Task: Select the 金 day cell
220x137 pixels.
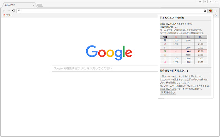Action: tap(165, 55)
